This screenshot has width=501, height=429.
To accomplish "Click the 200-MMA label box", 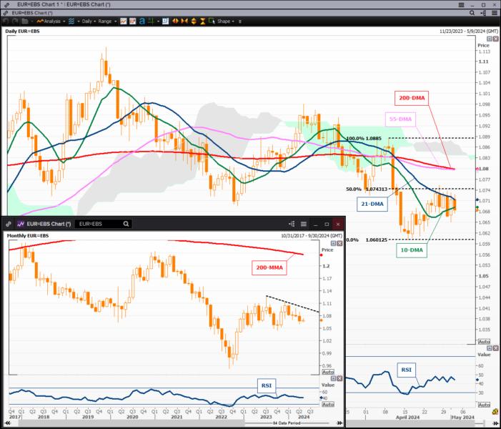I will [x=269, y=267].
